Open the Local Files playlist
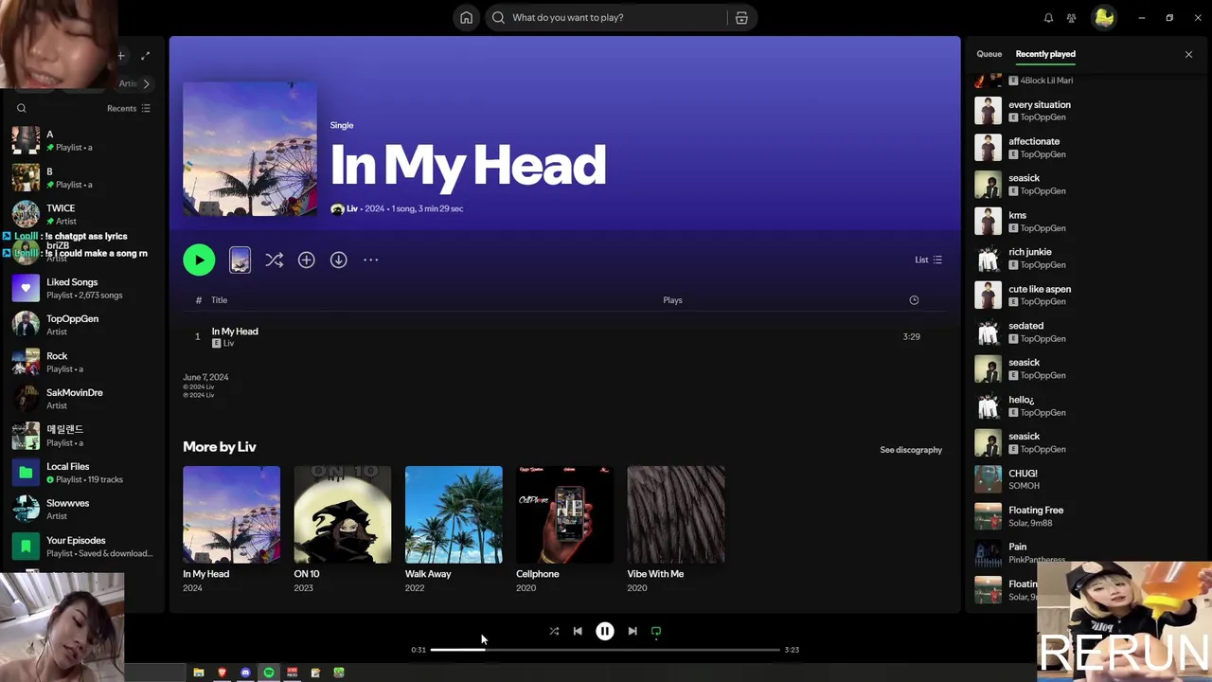The width and height of the screenshot is (1212, 682). 82,473
